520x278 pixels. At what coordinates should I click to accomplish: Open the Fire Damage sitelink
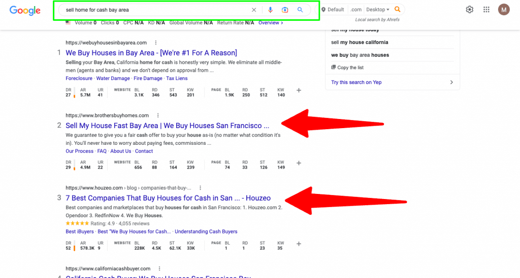tap(148, 78)
